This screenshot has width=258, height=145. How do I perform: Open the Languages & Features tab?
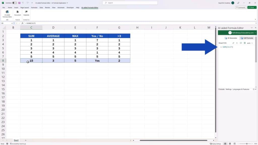[x=241, y=89]
